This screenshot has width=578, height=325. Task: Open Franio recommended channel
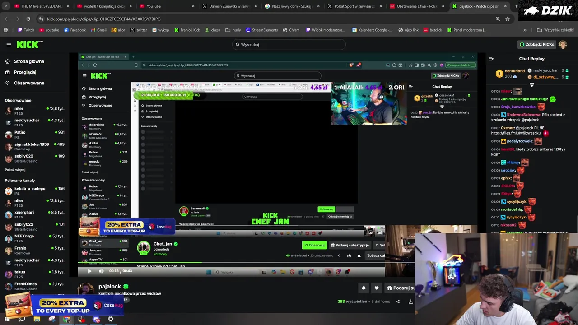pyautogui.click(x=35, y=251)
